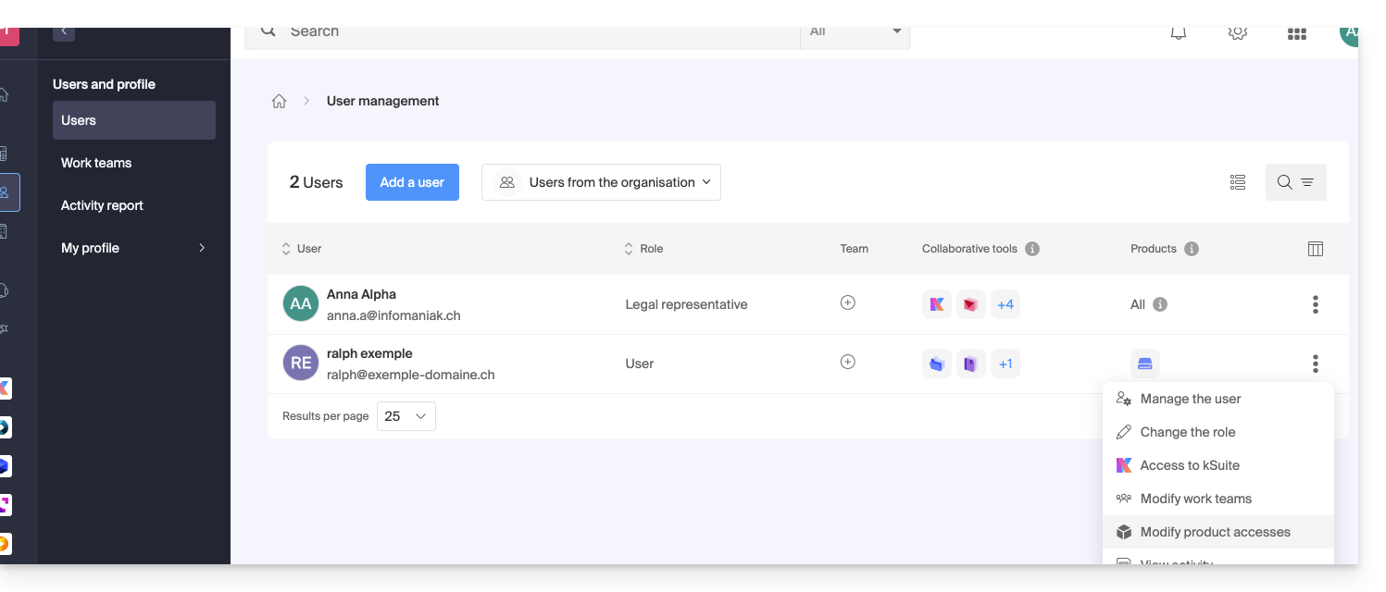Switch to the list view icon
Screen dimensions: 1386x592
[x=1238, y=182]
